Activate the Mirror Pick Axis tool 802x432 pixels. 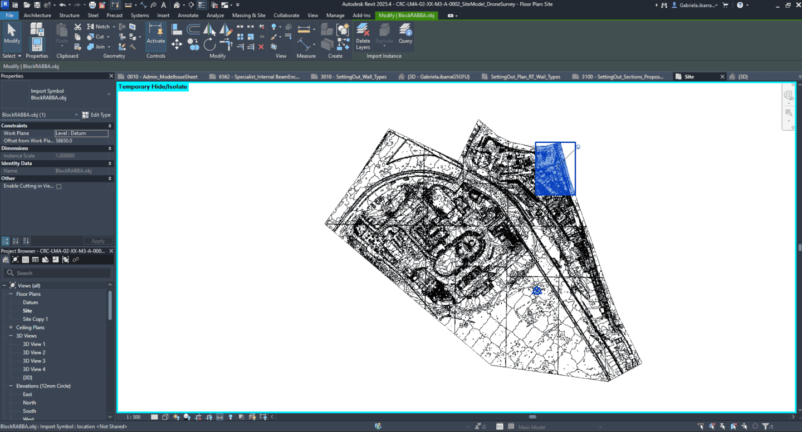point(209,29)
